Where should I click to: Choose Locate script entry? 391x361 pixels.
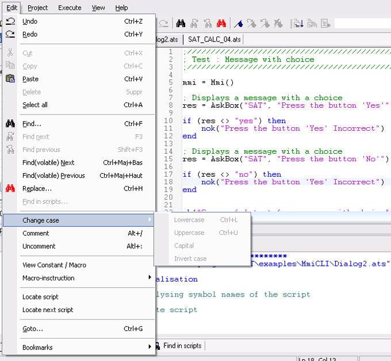(79, 297)
